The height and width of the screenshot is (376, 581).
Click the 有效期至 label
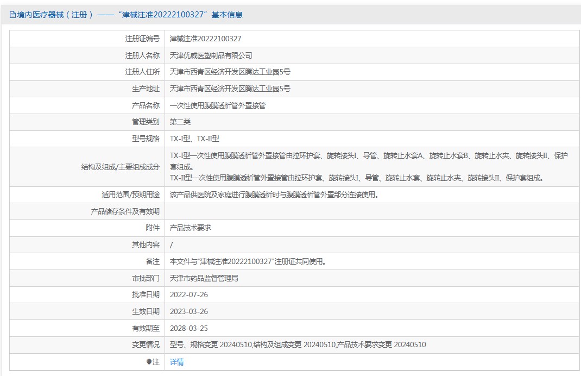click(x=146, y=328)
